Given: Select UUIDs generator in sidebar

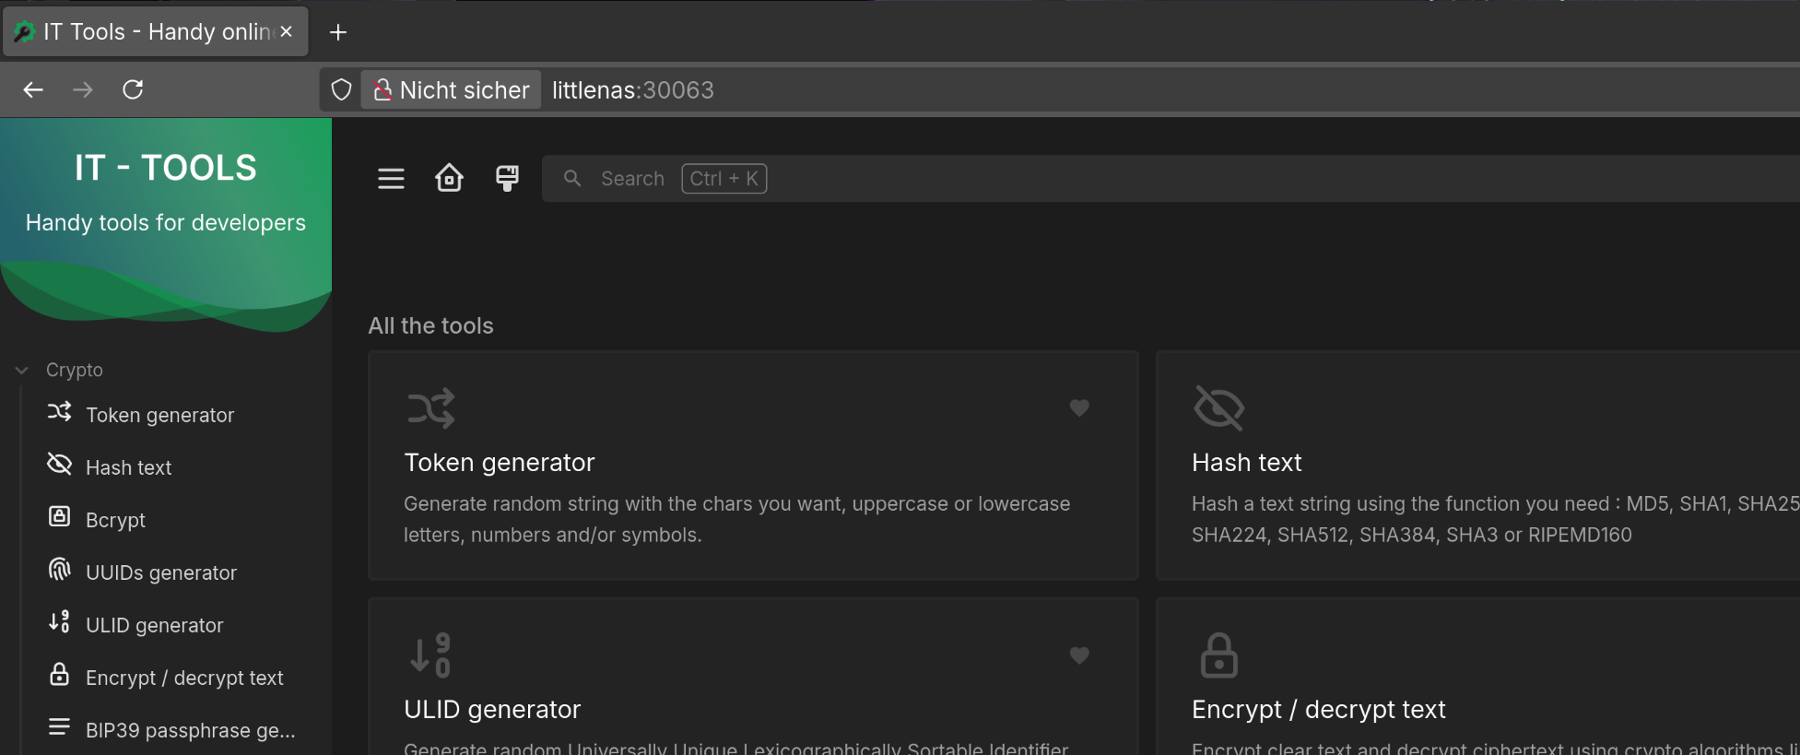Looking at the screenshot, I should coord(160,572).
